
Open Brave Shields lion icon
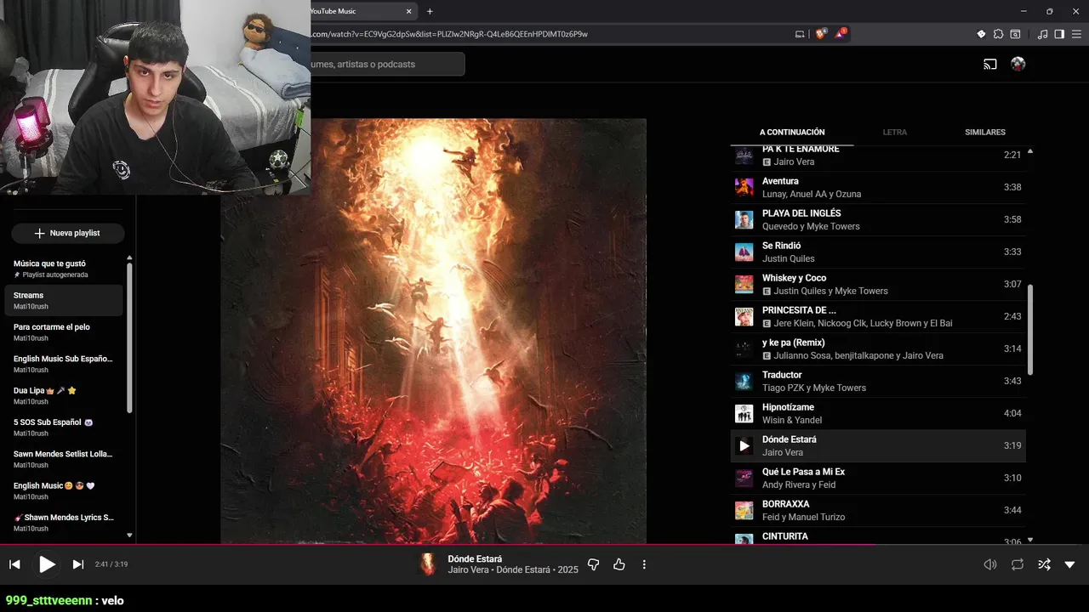click(x=821, y=34)
